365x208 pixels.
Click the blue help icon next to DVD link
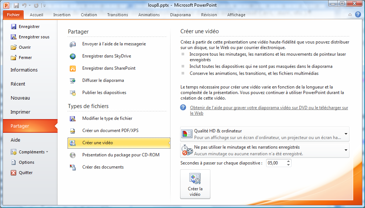pyautogui.click(x=183, y=107)
